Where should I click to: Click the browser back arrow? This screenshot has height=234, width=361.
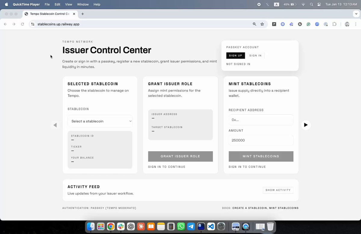point(5,24)
